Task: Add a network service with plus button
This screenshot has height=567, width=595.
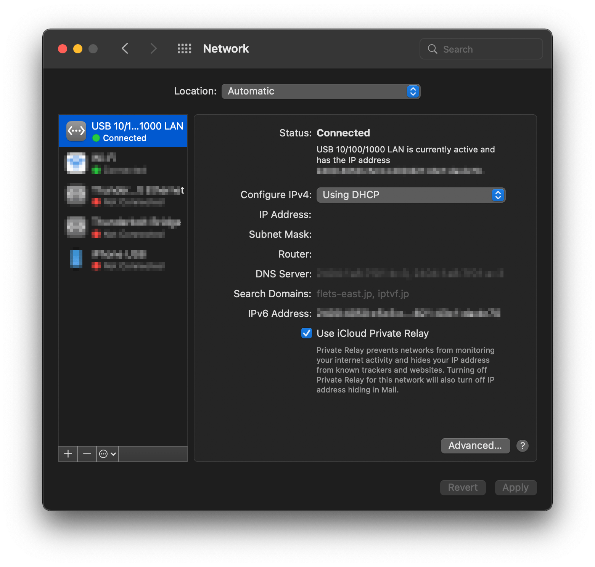Action: [x=68, y=454]
